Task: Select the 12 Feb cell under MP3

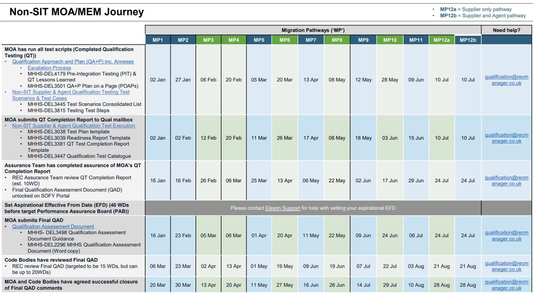Action: [x=208, y=138]
